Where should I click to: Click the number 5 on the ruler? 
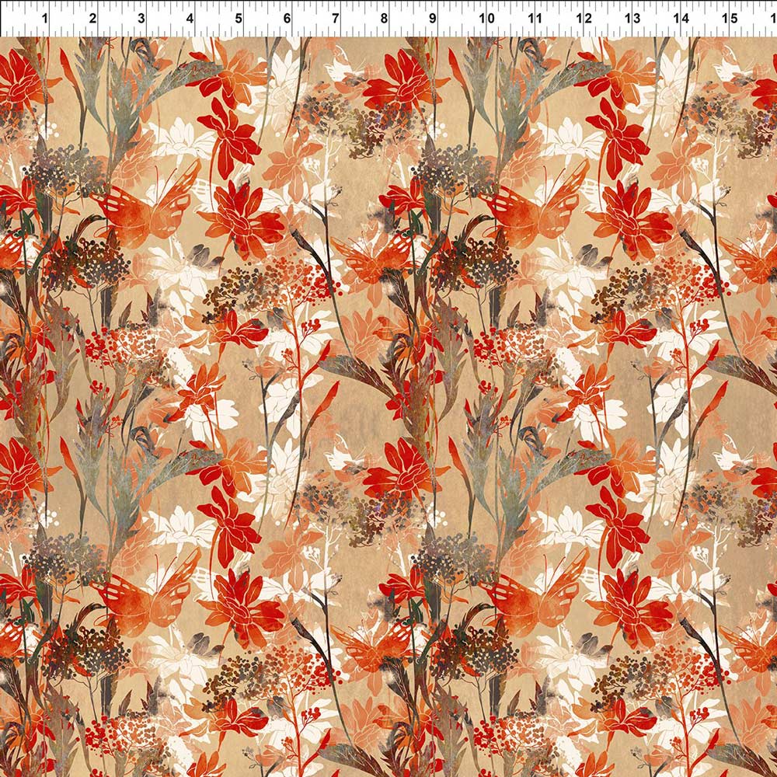239,18
